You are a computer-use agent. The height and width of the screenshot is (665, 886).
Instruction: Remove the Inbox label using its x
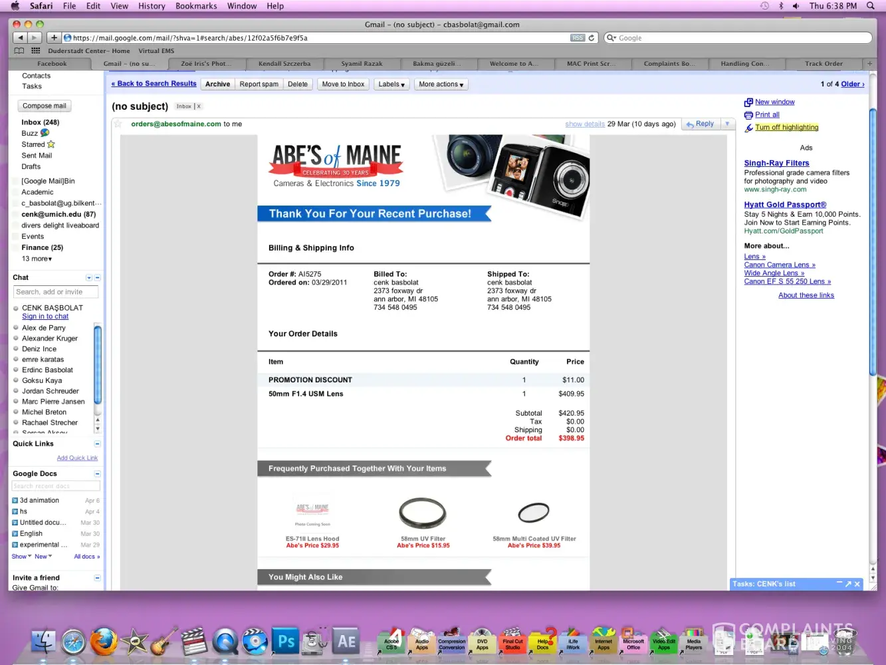click(199, 106)
